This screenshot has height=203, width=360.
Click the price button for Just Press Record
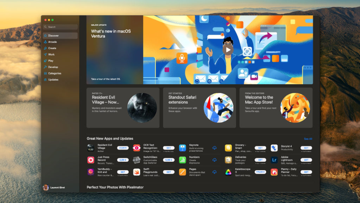pyautogui.click(x=123, y=160)
